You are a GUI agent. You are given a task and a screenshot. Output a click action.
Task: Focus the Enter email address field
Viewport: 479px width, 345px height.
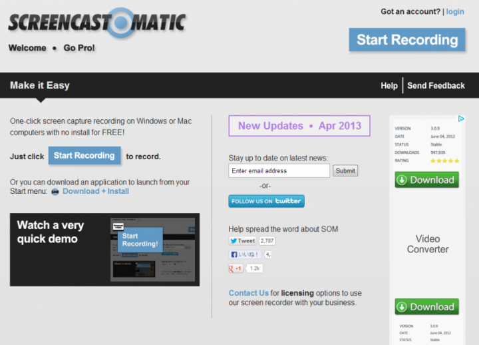coord(279,171)
